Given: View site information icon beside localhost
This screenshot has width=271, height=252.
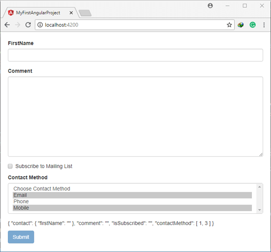Looking at the screenshot, I should (40, 25).
